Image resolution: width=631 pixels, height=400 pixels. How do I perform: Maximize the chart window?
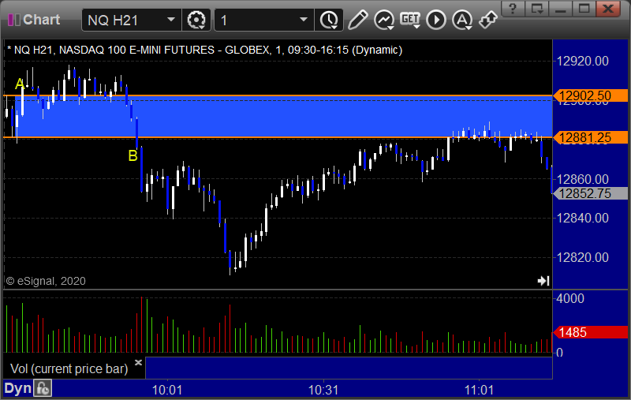pyautogui.click(x=584, y=9)
